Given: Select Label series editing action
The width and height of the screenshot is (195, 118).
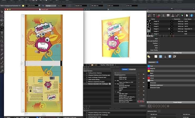Looking at the screenshot, I should click(94, 79).
